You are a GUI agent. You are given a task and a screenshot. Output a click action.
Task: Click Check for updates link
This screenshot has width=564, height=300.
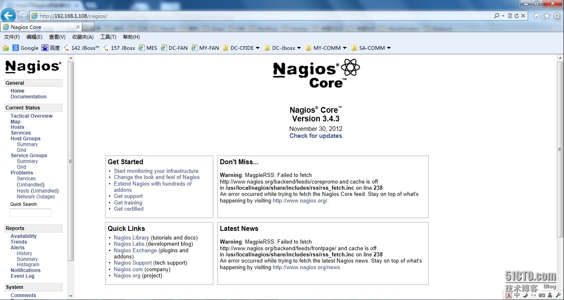pos(316,136)
